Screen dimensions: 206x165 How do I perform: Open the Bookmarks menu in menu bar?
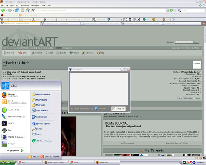25,6
